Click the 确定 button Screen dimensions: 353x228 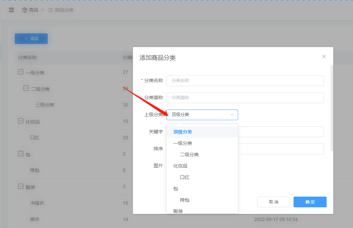pos(310,202)
